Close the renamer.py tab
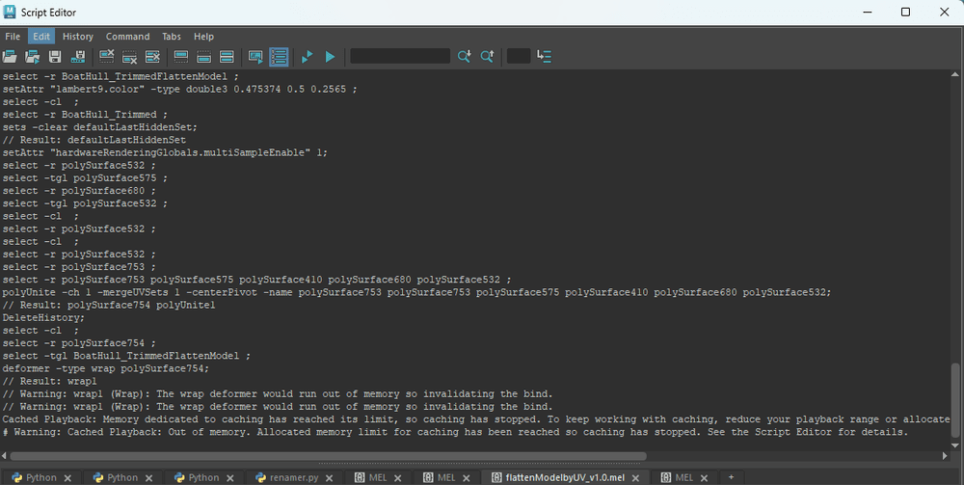Screen dimensions: 964x485 click(x=329, y=478)
